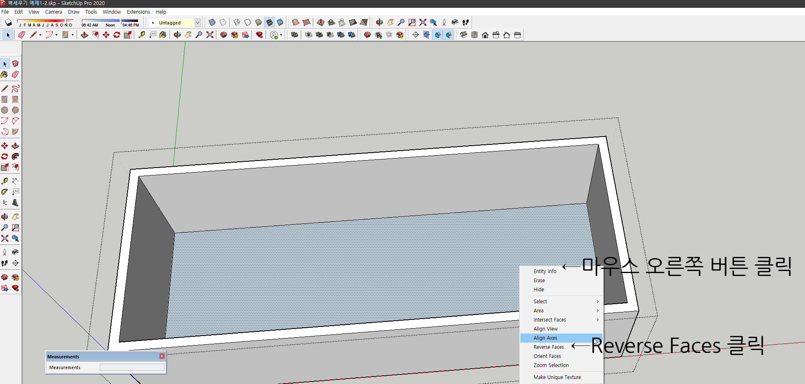
Task: Open the Extension Warehouse ruby icon
Action: (259, 35)
